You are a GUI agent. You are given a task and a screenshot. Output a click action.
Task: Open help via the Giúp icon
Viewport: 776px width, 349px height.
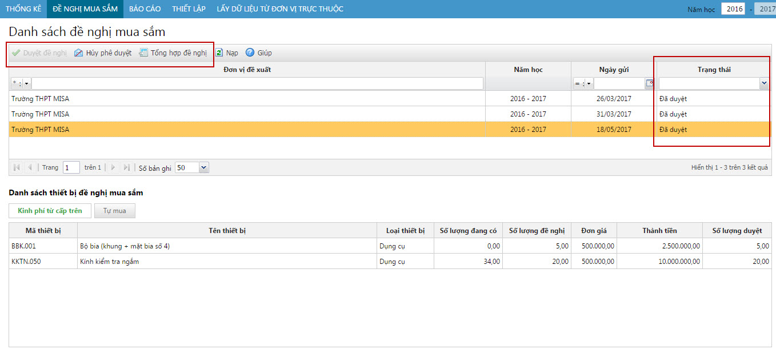250,53
